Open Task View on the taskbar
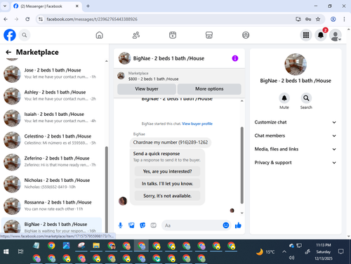The image size is (351, 264). 20,251
